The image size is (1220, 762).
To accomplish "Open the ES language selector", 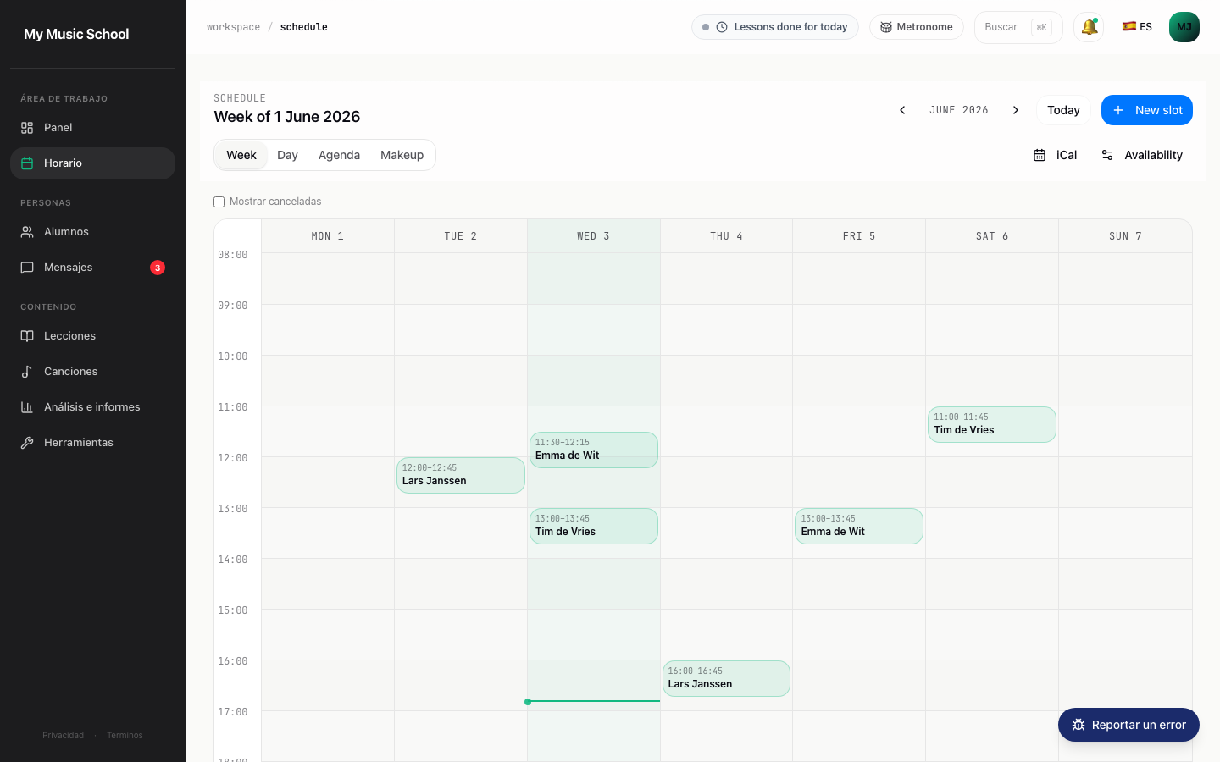I will tap(1137, 27).
